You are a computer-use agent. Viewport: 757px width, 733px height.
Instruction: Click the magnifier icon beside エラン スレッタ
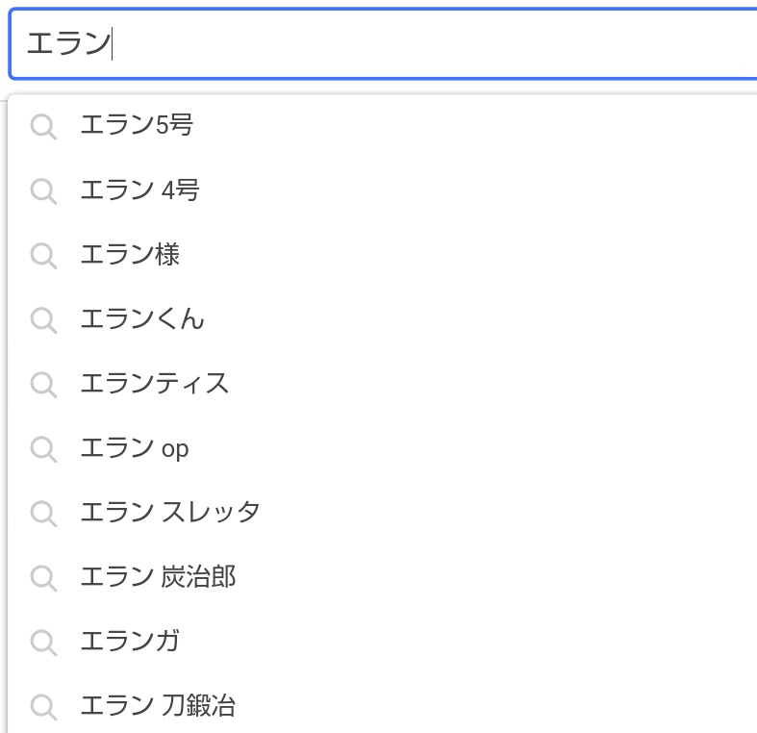(43, 514)
